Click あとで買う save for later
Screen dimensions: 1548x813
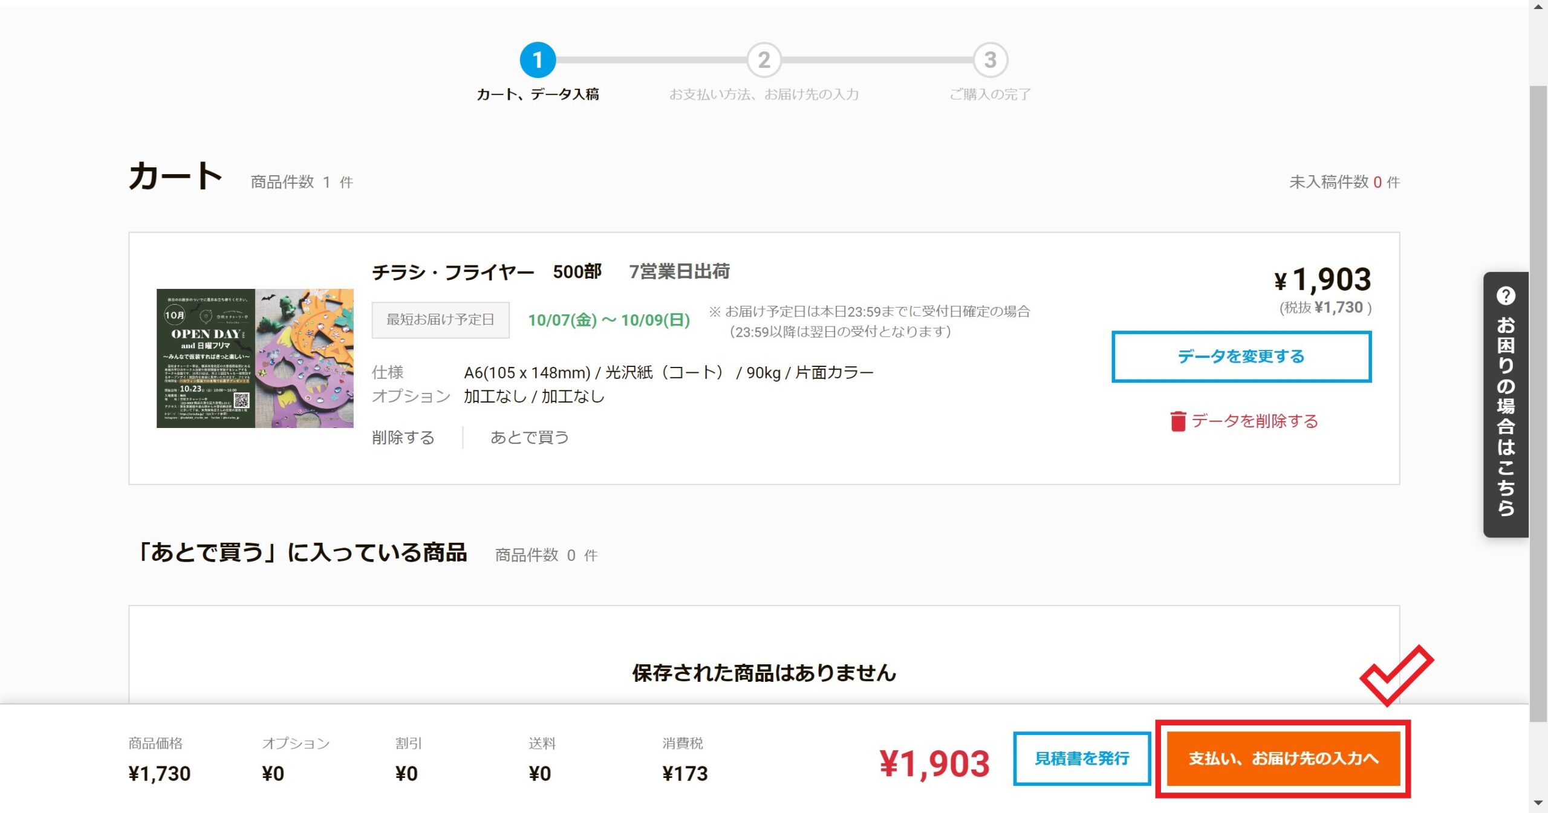coord(529,437)
